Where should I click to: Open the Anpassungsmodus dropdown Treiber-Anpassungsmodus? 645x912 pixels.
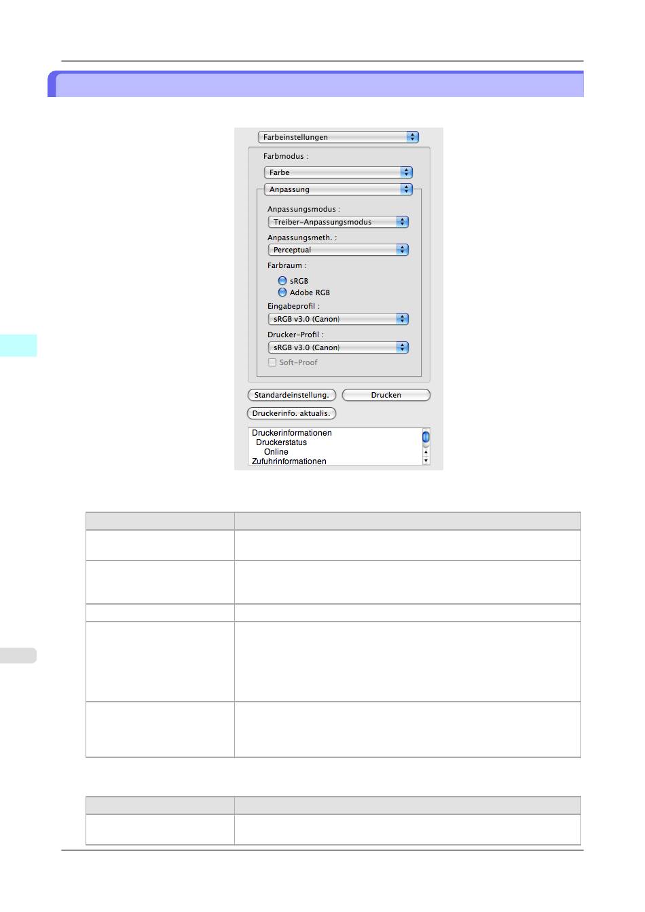coord(338,222)
